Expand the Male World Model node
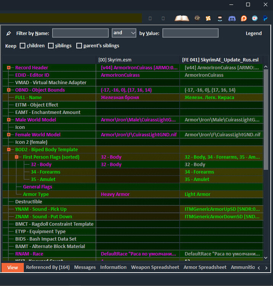This screenshot has width=273, height=286. click(8, 120)
